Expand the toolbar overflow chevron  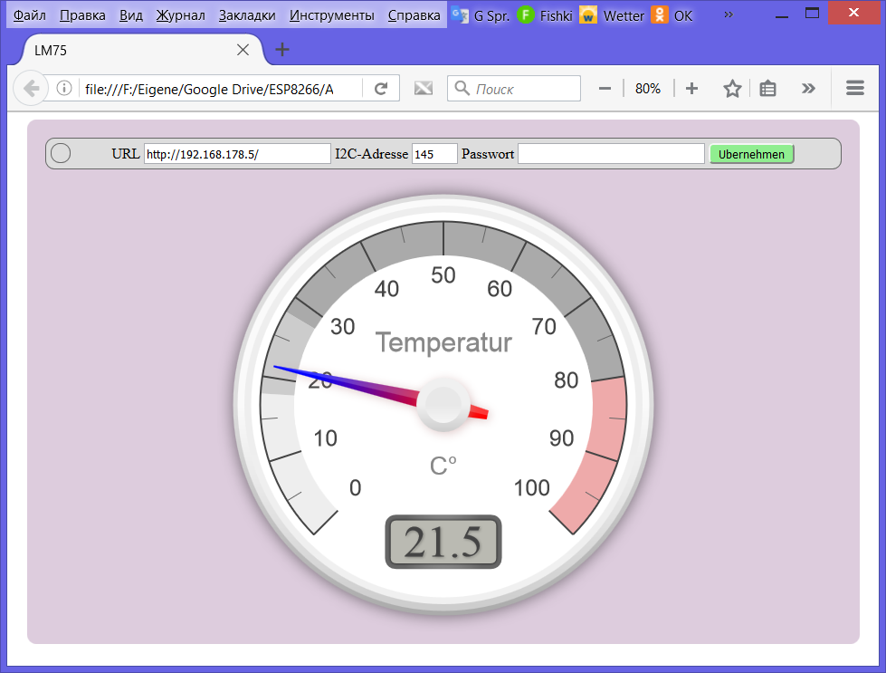point(808,89)
